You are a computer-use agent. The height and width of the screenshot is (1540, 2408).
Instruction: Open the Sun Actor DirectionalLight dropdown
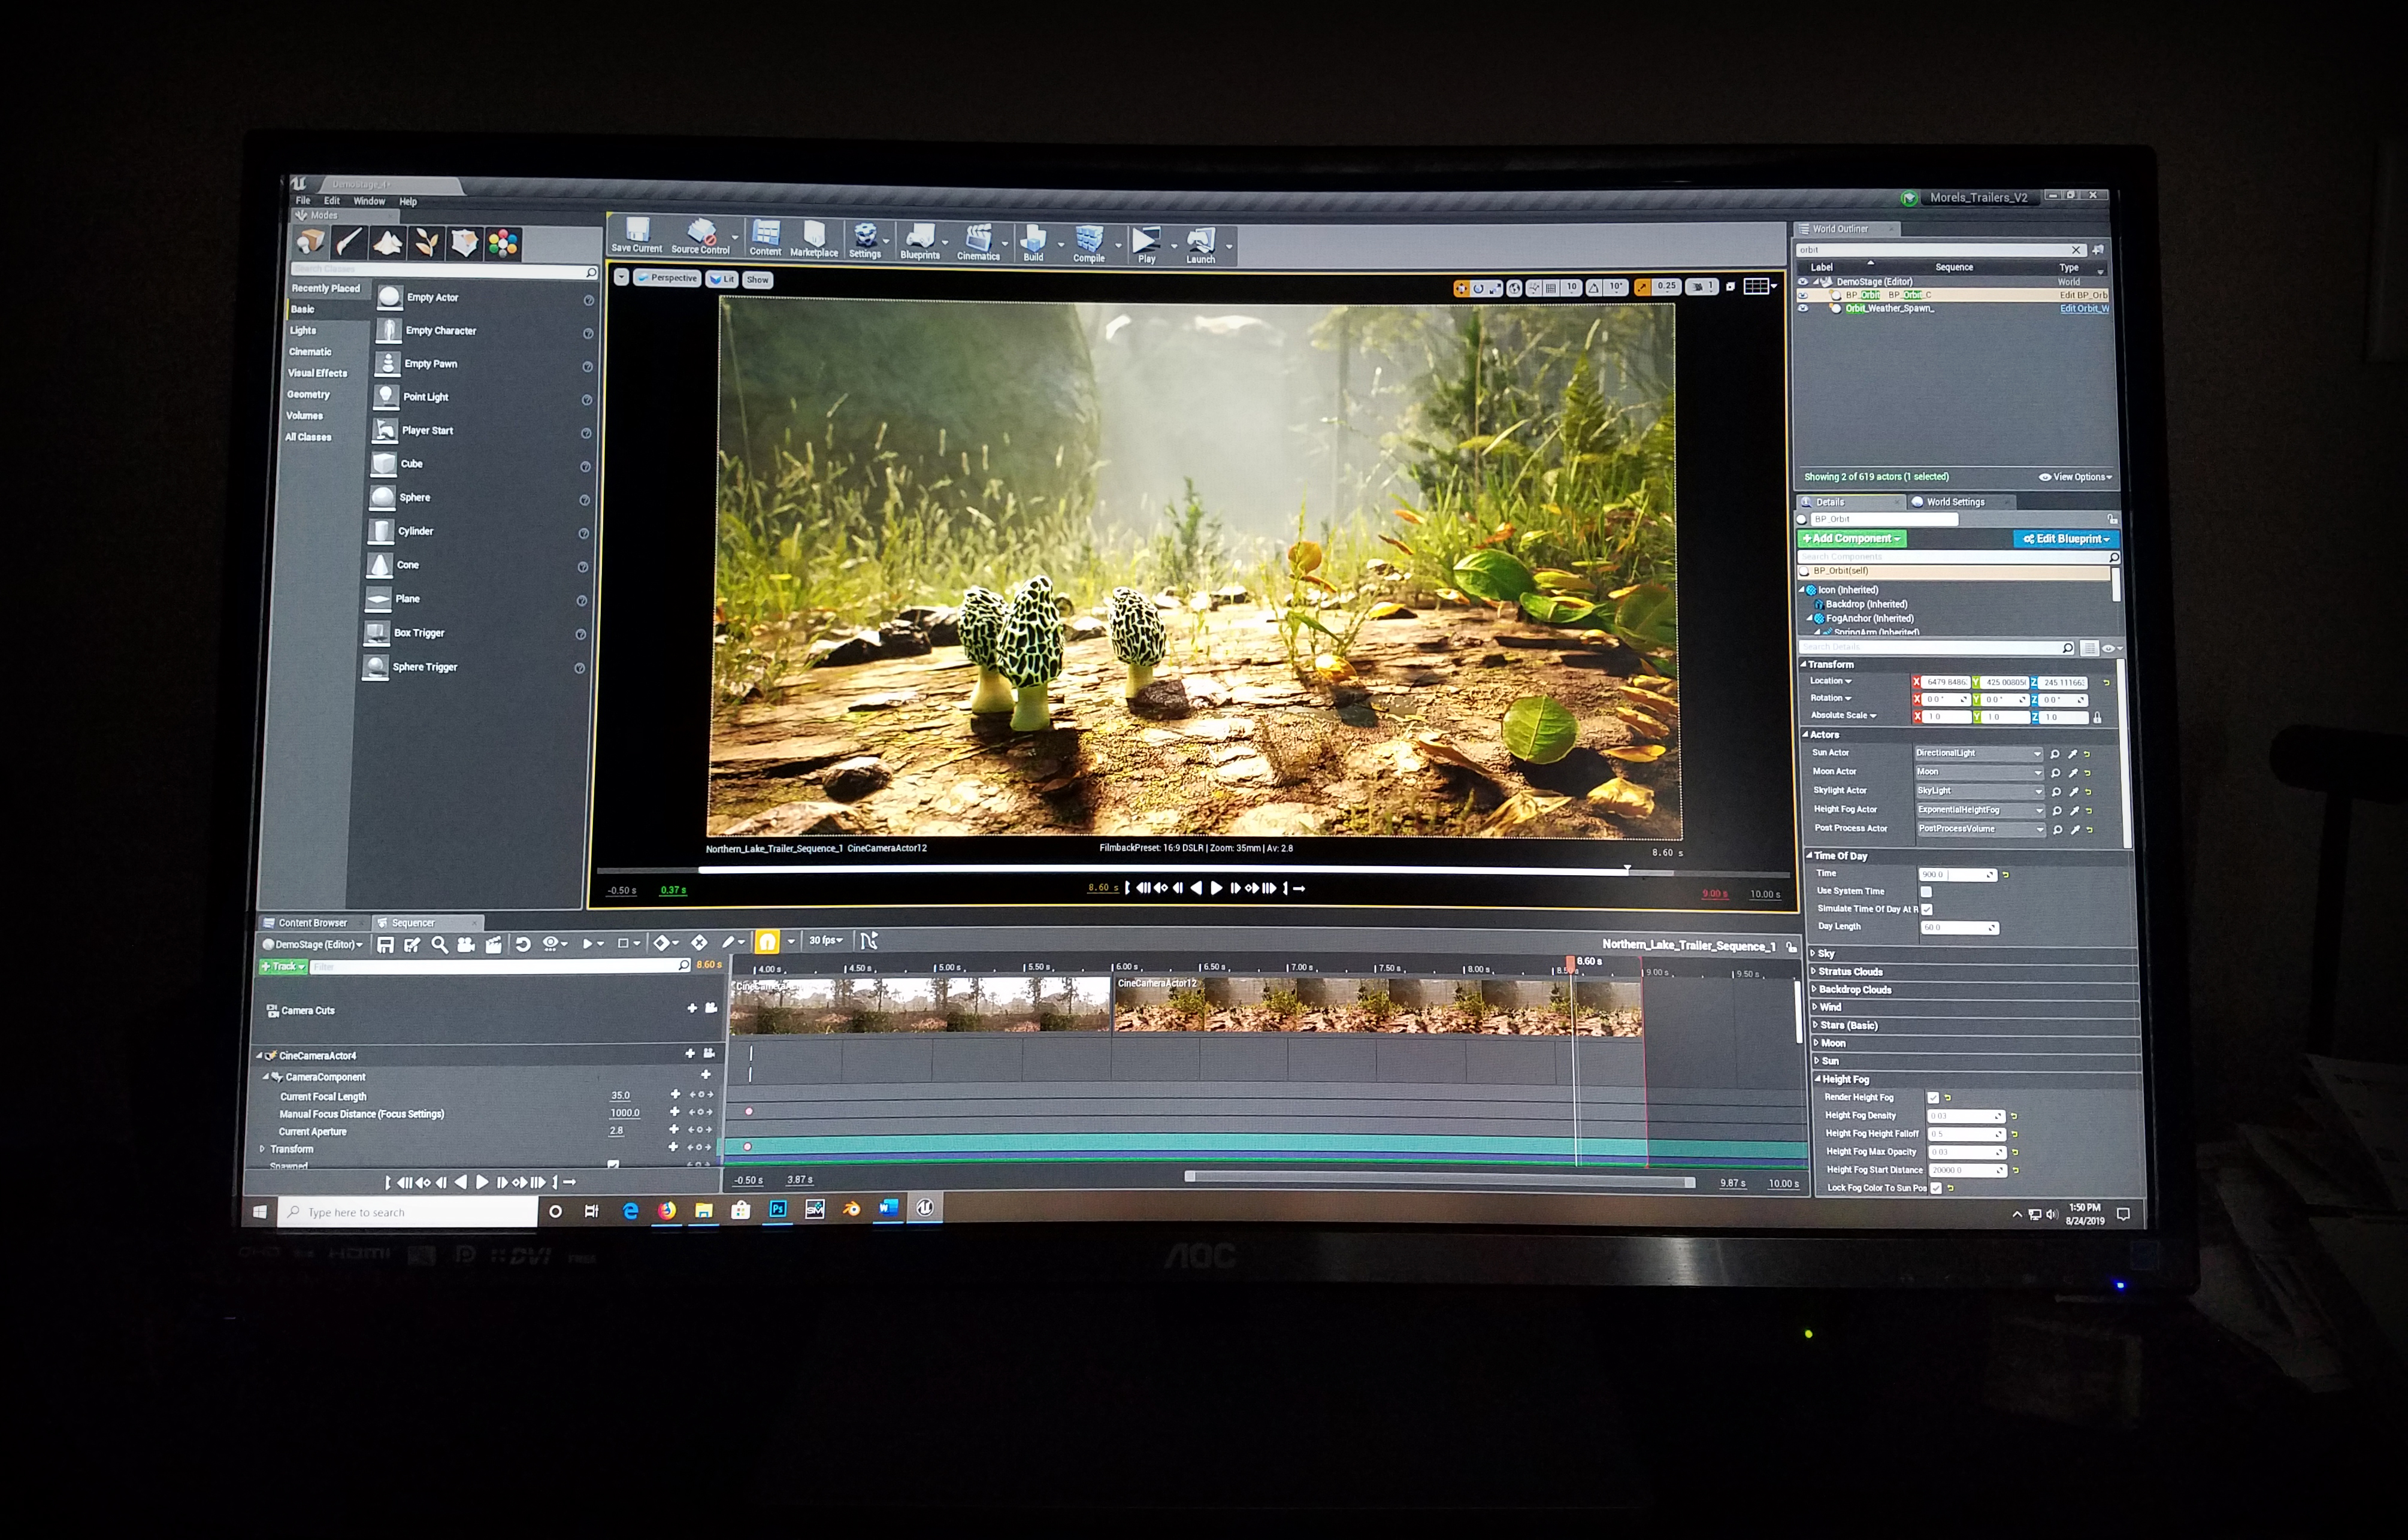(x=1979, y=753)
